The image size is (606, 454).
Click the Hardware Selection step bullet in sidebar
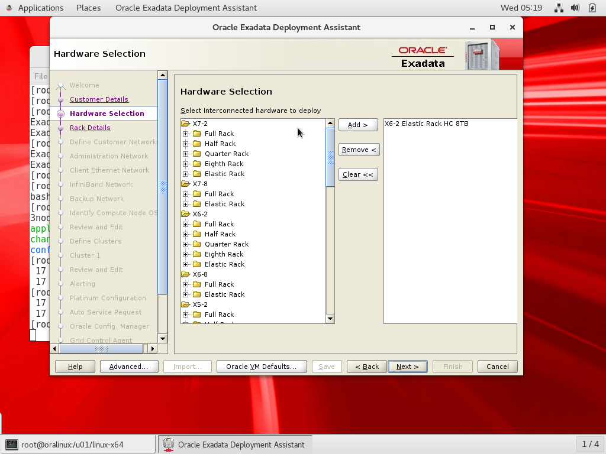coord(60,113)
